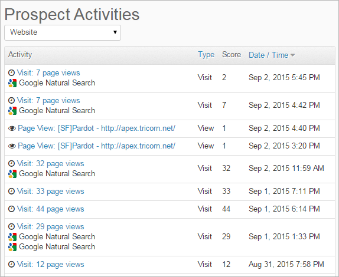The width and height of the screenshot is (339, 277).
Task: Click eye icon of 4:40 PM page view
Action: click(12, 128)
